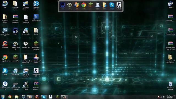Select the MinecraftSP.exe desktop icon
The width and height of the screenshot is (176, 99).
click(15, 58)
